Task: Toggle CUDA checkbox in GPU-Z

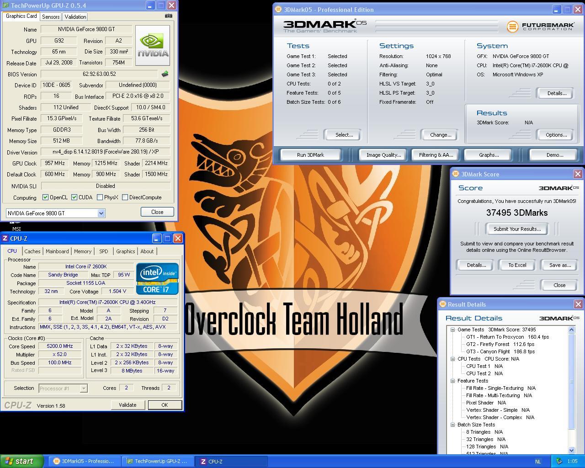Action: (74, 197)
